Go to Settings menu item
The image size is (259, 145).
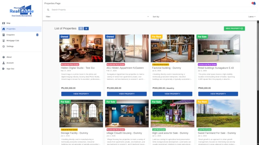(x=21, y=46)
